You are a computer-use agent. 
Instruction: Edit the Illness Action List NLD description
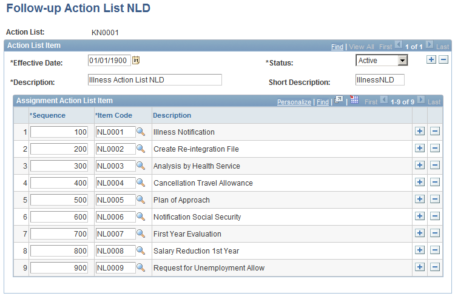click(x=155, y=80)
